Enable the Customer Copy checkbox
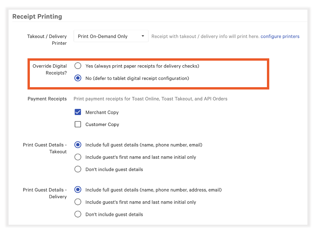317x234 pixels. (x=78, y=124)
